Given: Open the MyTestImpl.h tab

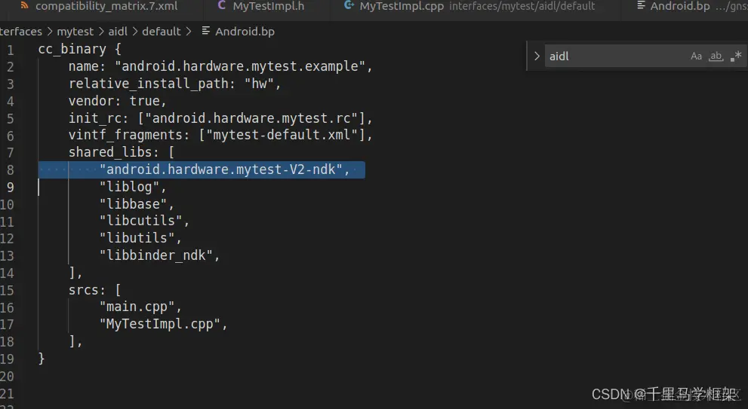Looking at the screenshot, I should [x=269, y=7].
